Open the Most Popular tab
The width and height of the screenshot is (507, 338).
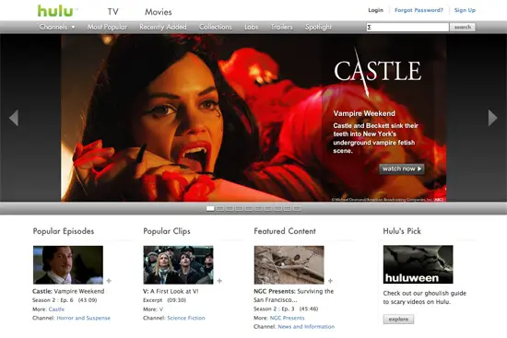tap(107, 27)
